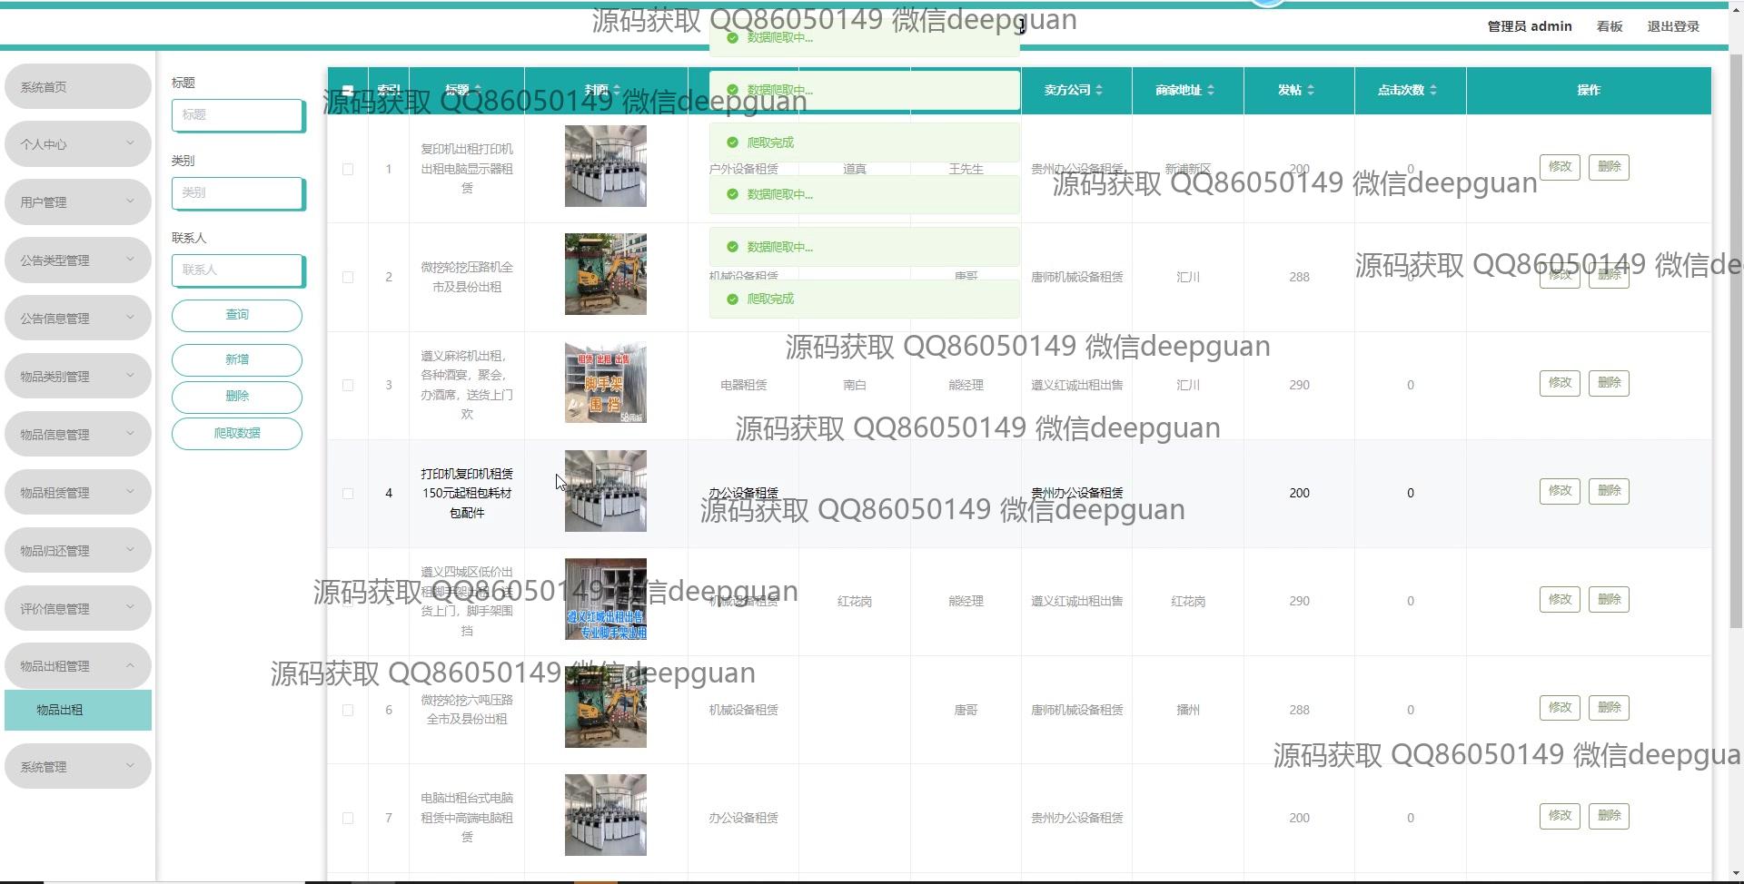Open row 4 cover thumbnail
Image resolution: width=1744 pixels, height=884 pixels.
coord(606,491)
